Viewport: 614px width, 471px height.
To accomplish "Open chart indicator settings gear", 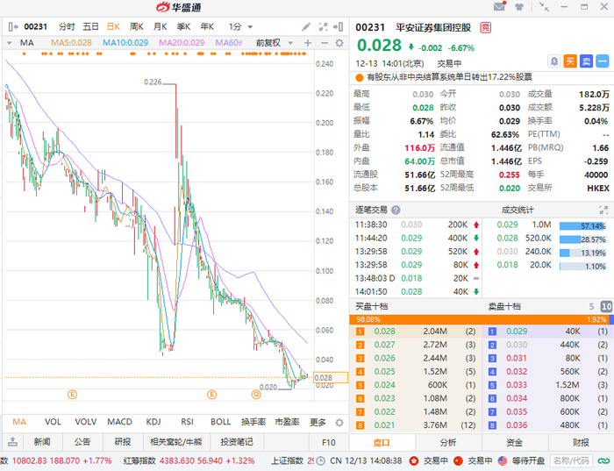I will (x=339, y=43).
